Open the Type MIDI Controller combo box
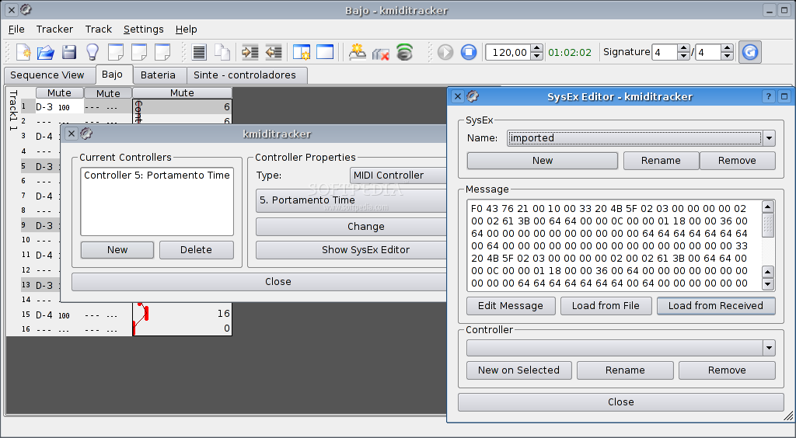The image size is (796, 438). click(399, 176)
